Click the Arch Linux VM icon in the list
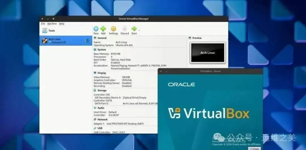The height and width of the screenshot is (150, 306). point(44,41)
